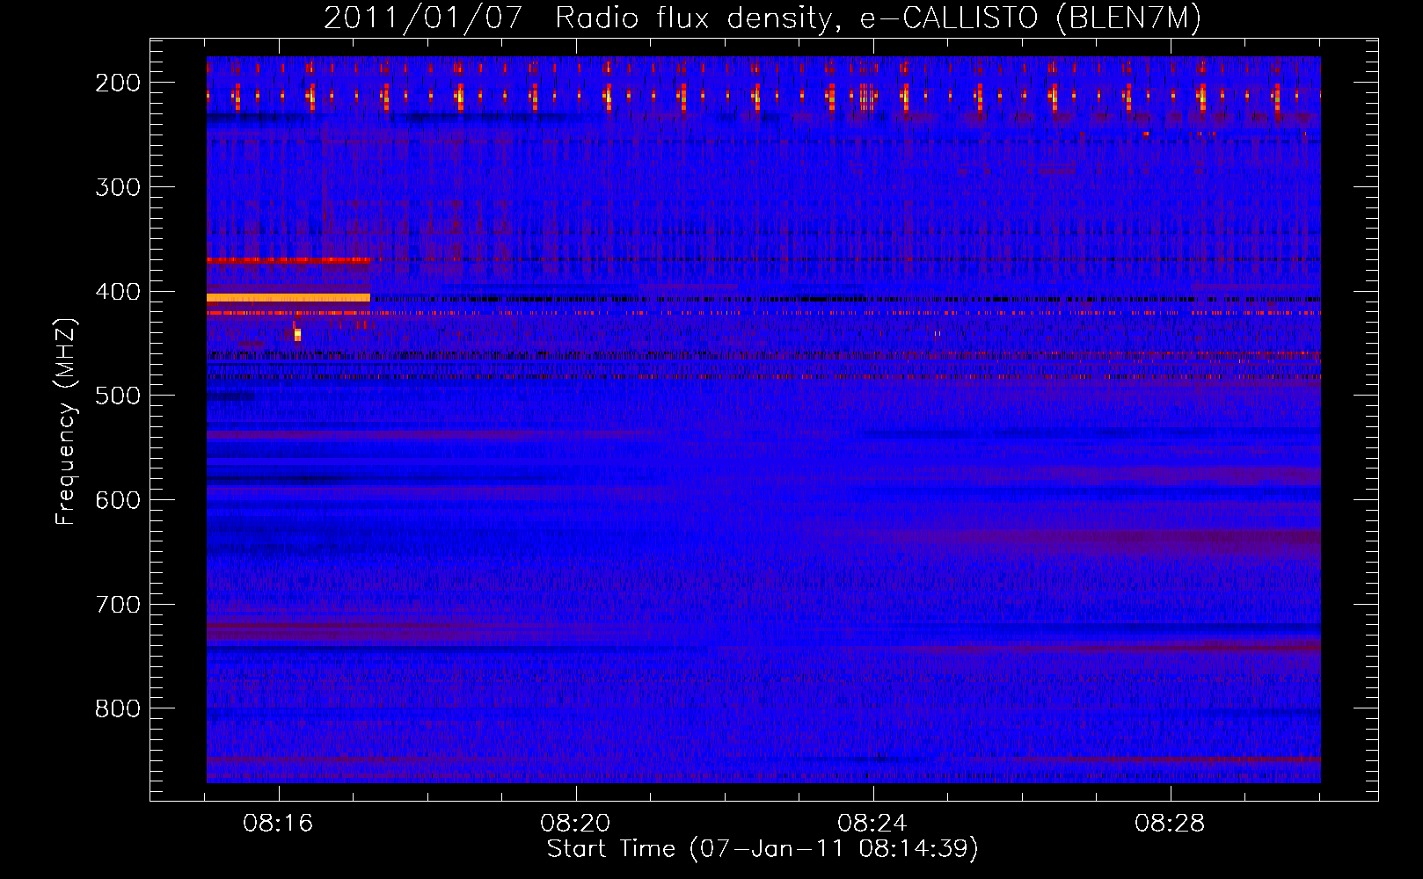Click the 08:20 time tick label

click(576, 824)
